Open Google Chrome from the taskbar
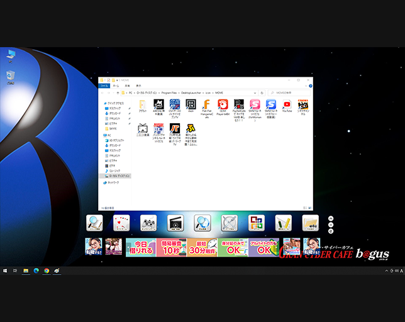Image resolution: width=405 pixels, height=322 pixels. tap(47, 270)
